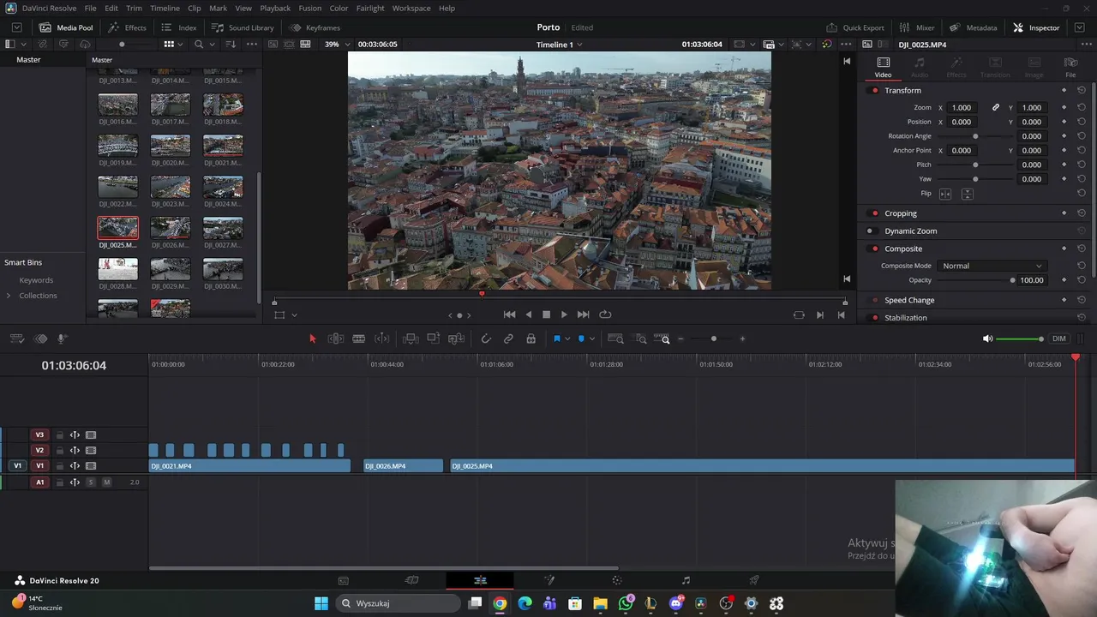The image size is (1097, 617).
Task: Open the Fusion menu
Action: [309, 9]
